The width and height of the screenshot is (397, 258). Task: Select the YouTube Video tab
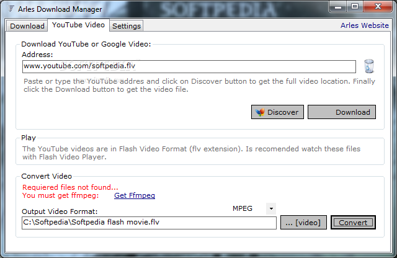point(79,25)
